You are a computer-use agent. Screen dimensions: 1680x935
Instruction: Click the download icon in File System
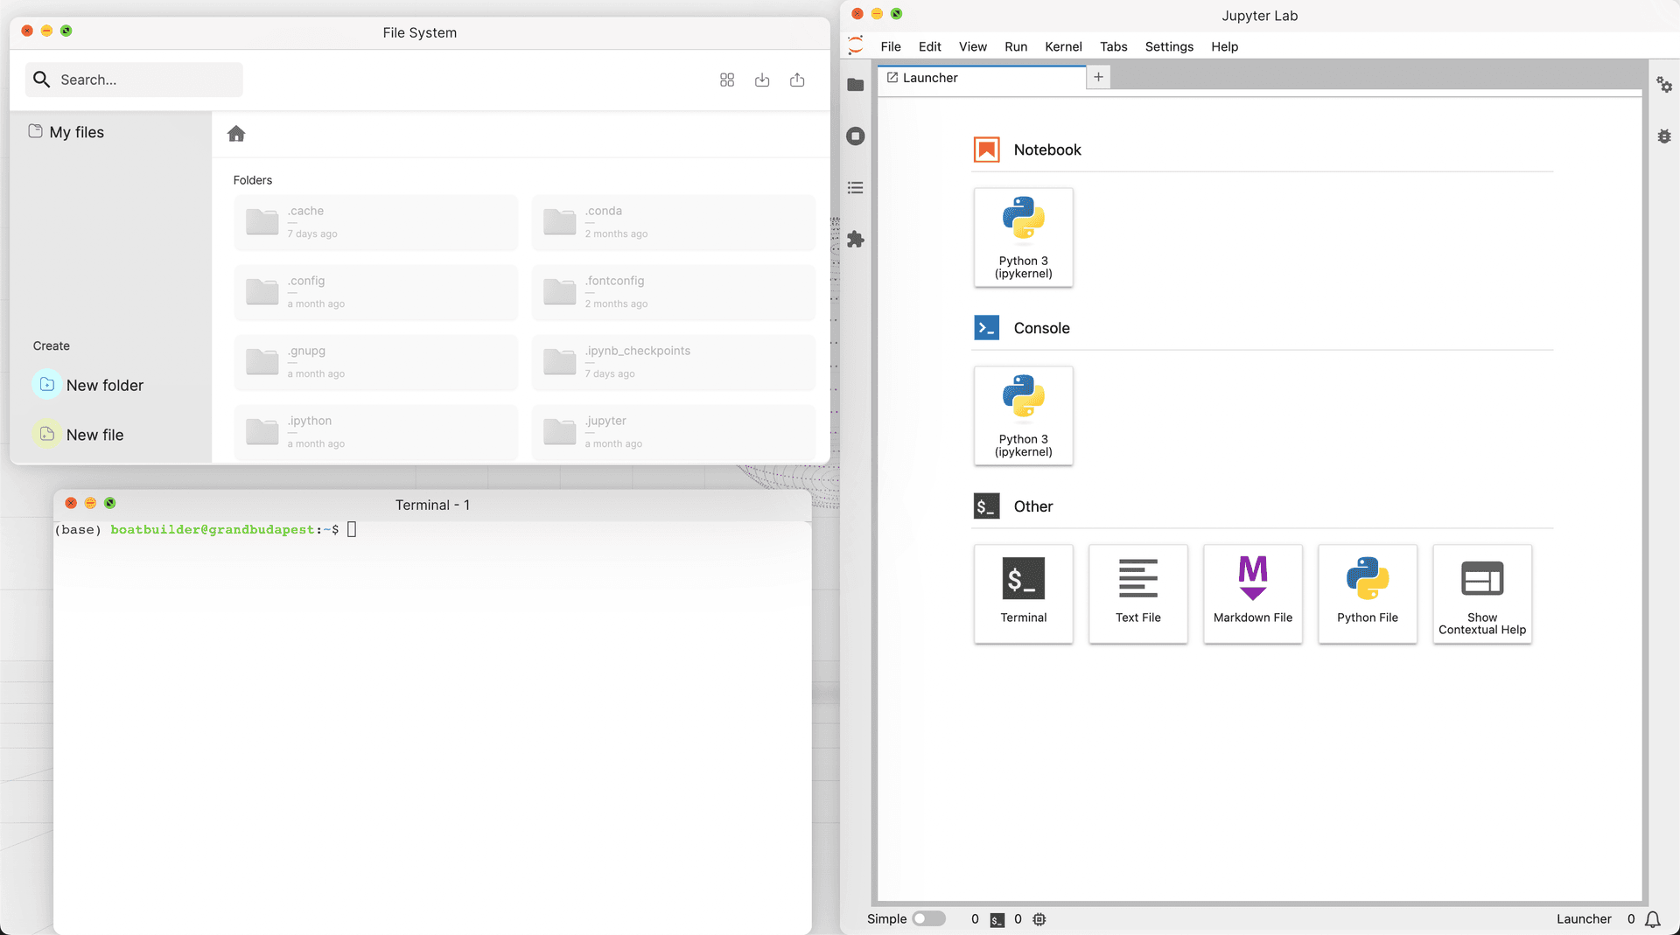tap(762, 80)
